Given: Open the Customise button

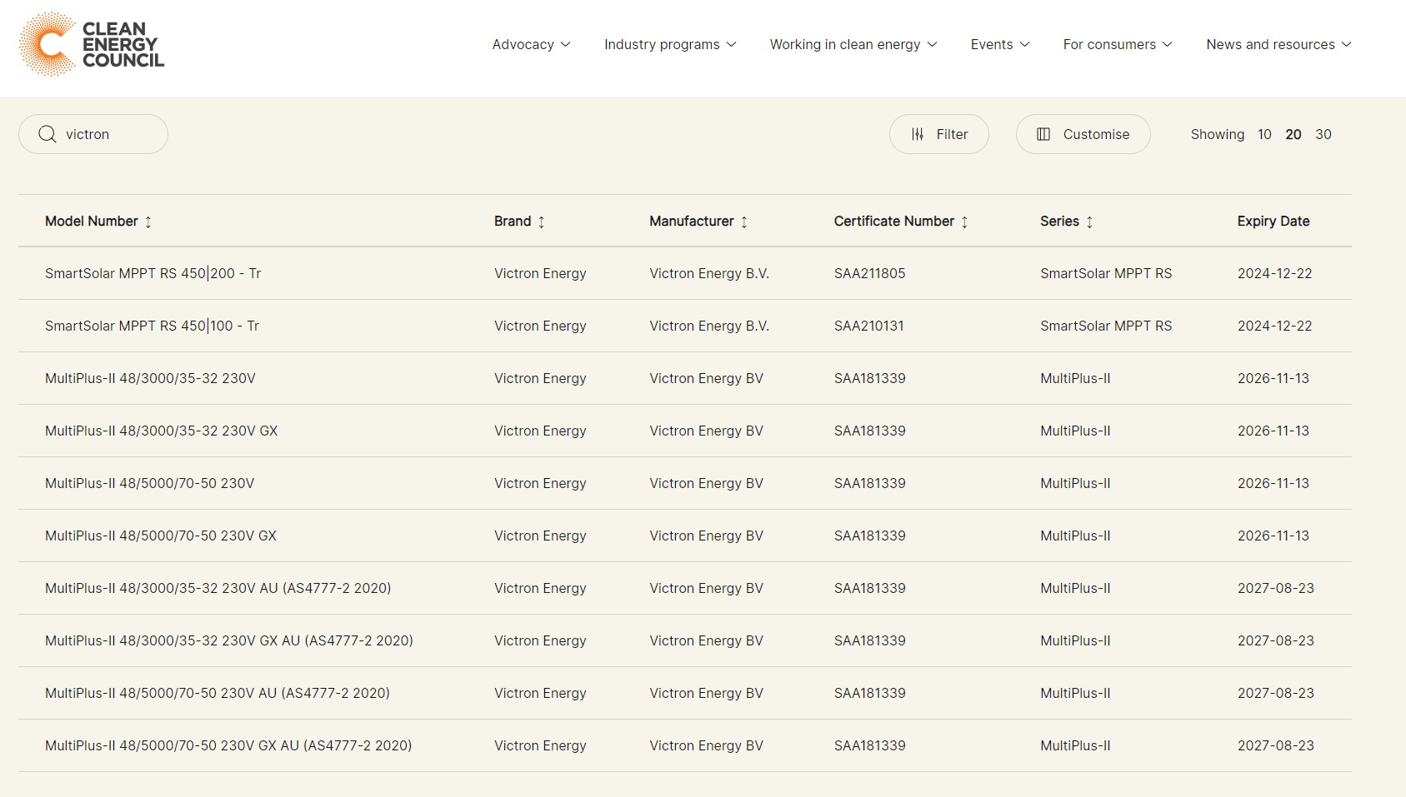Looking at the screenshot, I should point(1083,134).
